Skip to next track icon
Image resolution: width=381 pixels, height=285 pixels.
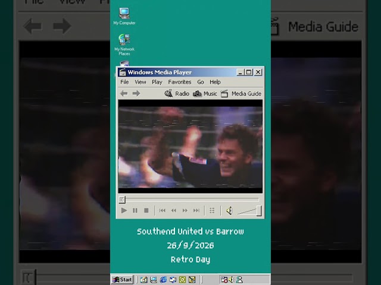pos(196,210)
